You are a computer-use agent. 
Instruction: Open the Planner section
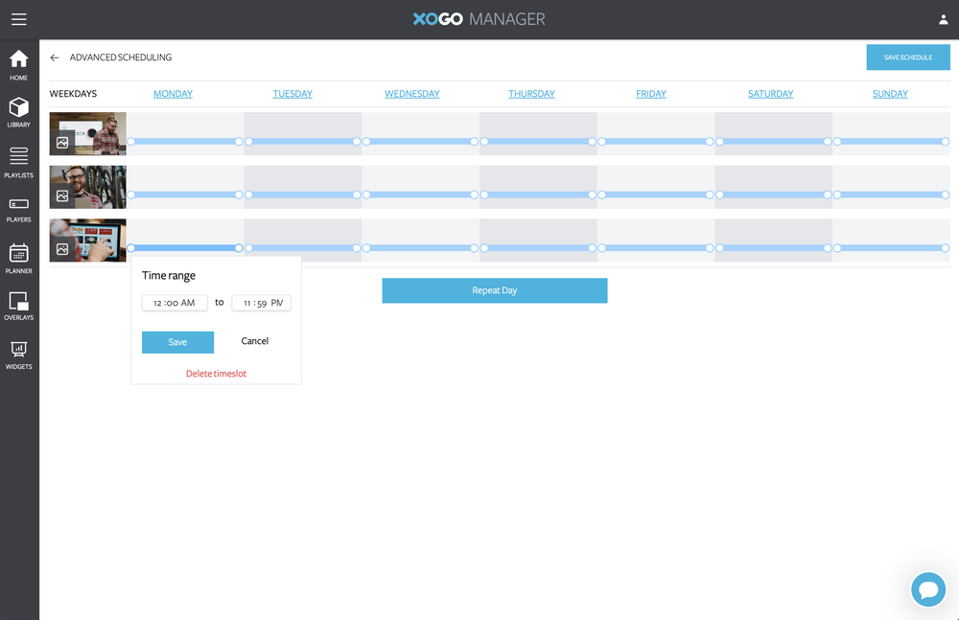pos(18,260)
